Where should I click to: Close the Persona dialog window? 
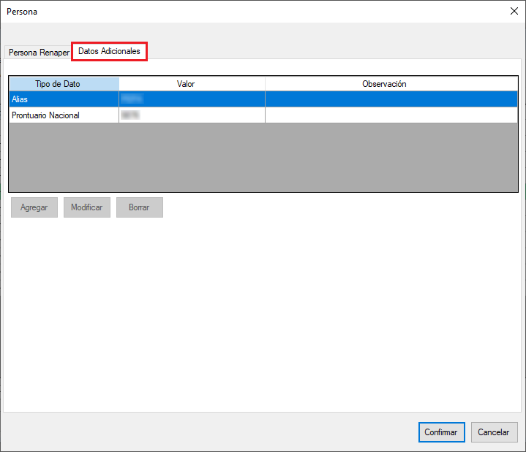click(x=512, y=11)
